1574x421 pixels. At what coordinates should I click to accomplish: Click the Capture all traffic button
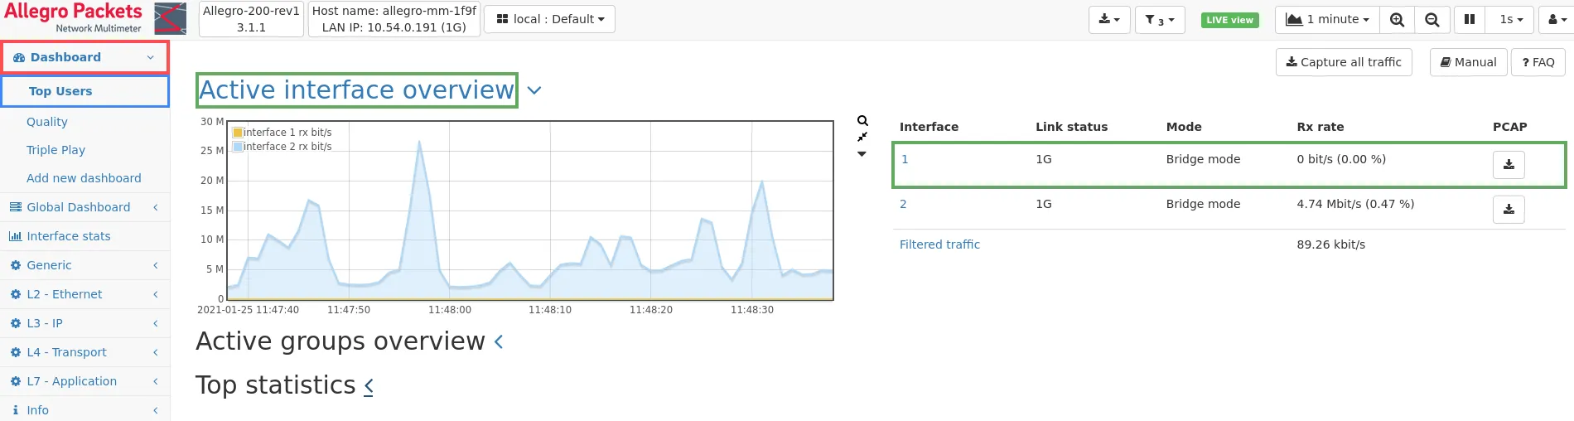(x=1343, y=62)
